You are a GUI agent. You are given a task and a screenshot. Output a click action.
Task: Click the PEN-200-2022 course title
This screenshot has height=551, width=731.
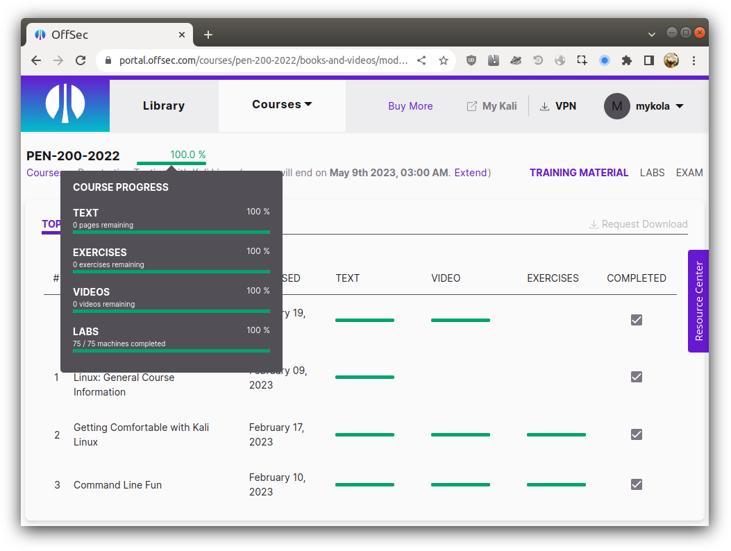[73, 155]
